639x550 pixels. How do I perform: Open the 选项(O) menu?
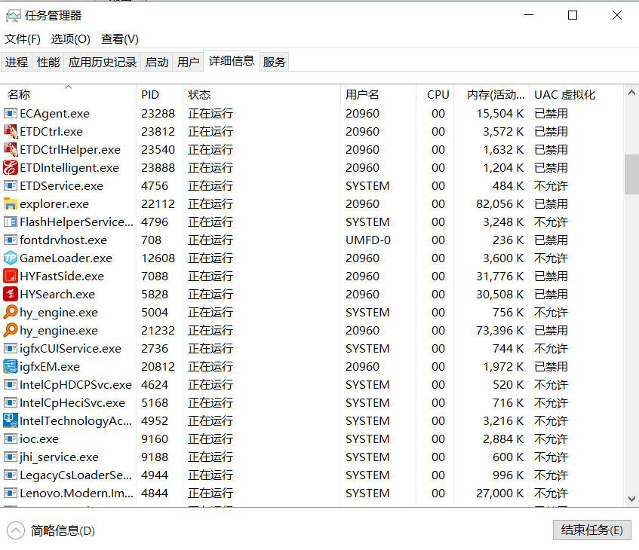click(70, 39)
